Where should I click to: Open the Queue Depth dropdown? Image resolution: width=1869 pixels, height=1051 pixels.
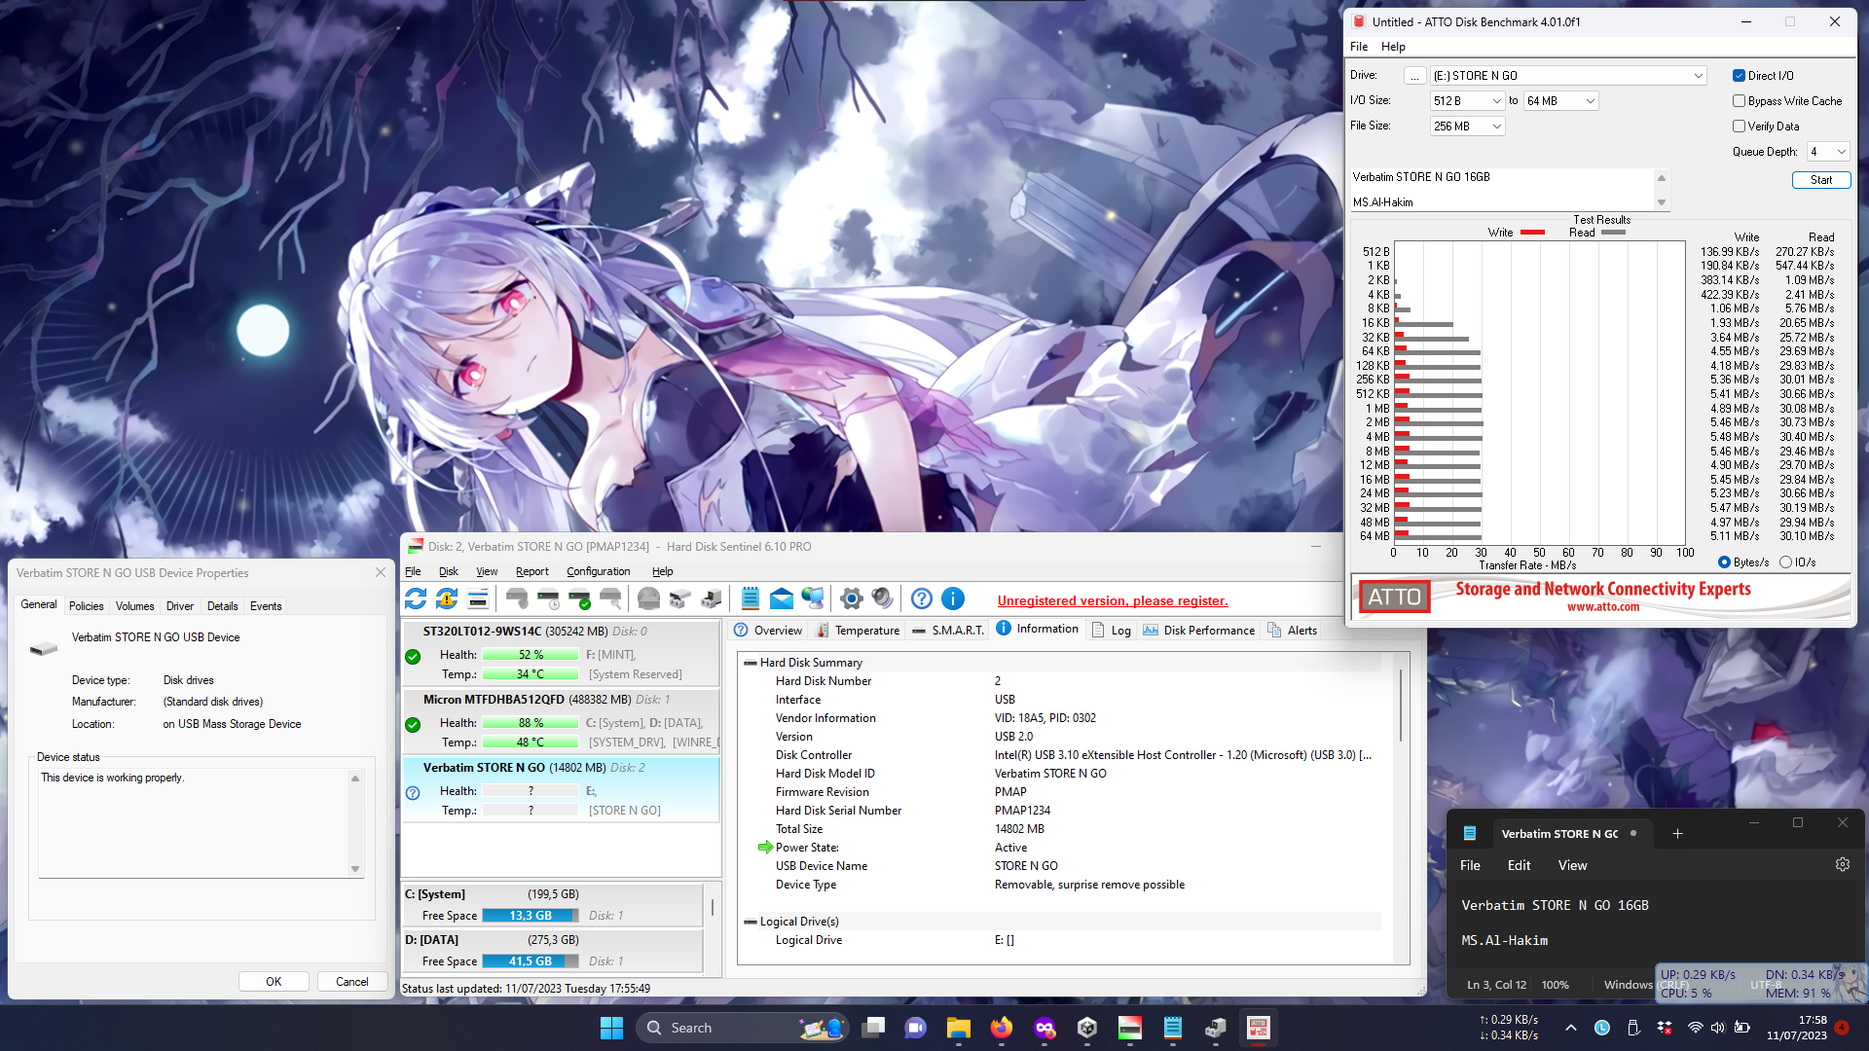click(1828, 152)
